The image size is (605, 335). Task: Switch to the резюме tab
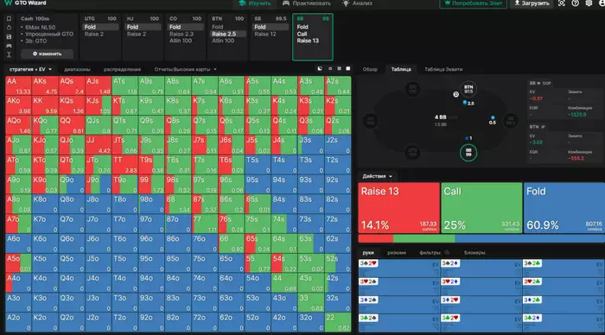point(397,252)
